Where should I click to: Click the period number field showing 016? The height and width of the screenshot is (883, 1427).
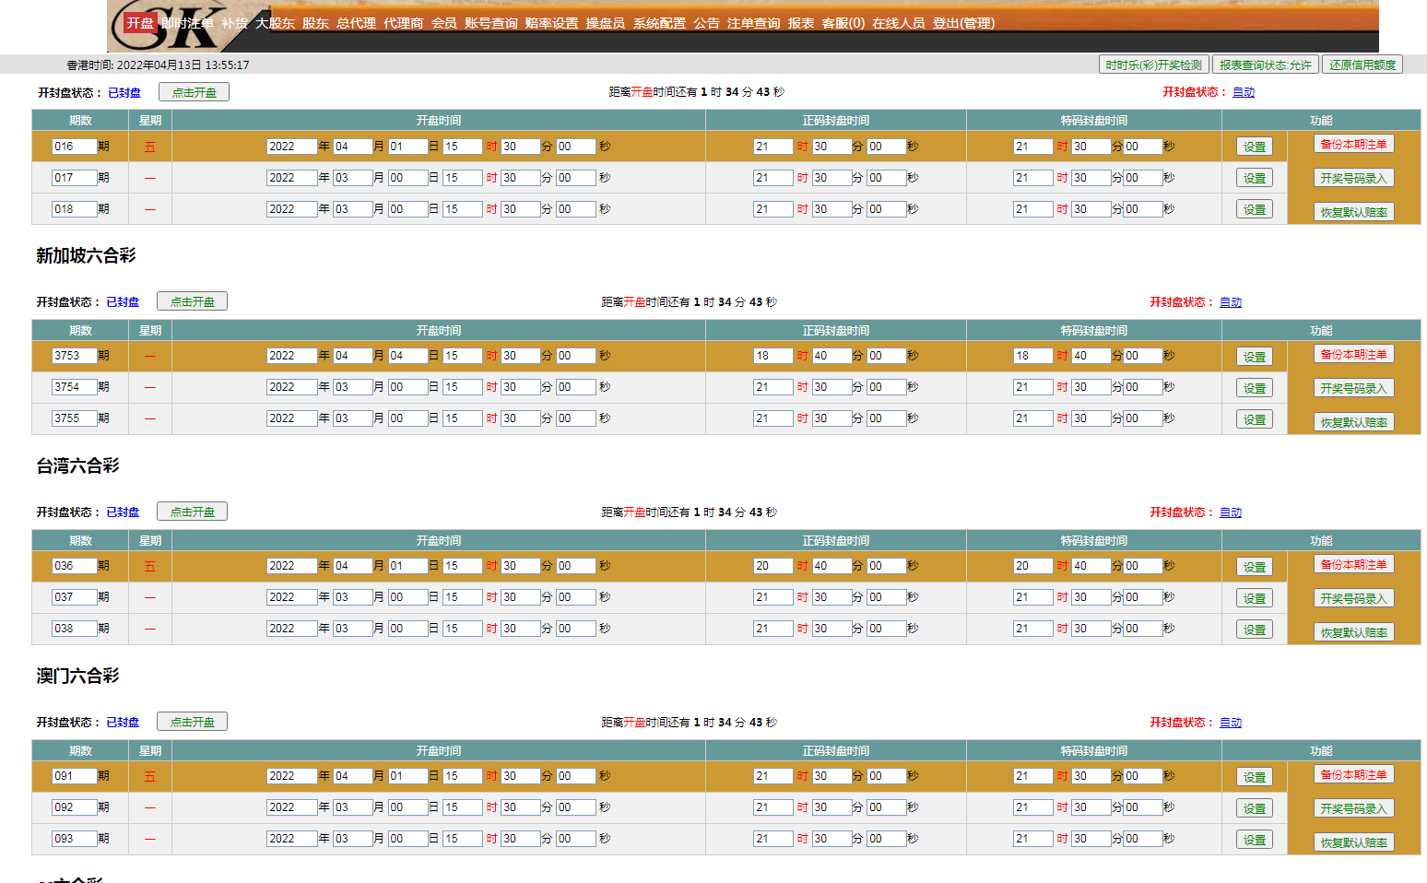[74, 147]
